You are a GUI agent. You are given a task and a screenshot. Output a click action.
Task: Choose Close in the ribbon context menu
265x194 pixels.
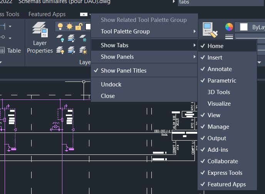point(108,96)
